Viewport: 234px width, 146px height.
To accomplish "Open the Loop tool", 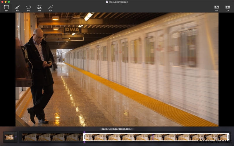I will [x=28, y=8].
